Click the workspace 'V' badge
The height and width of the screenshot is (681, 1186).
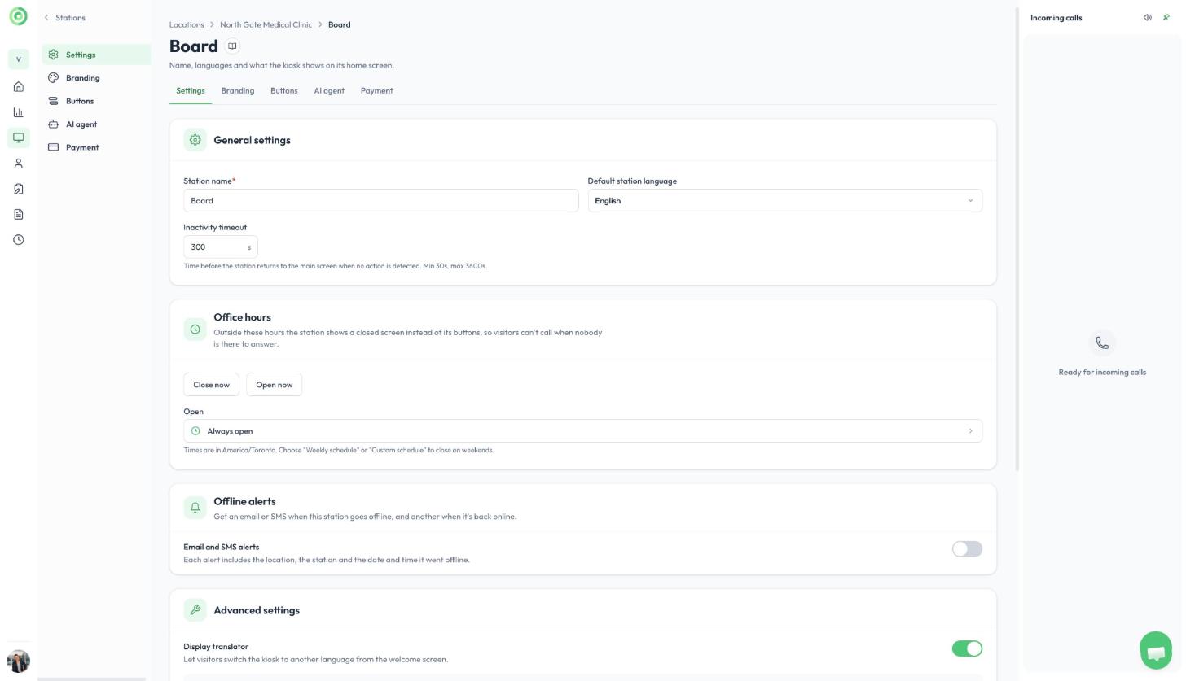pos(19,59)
